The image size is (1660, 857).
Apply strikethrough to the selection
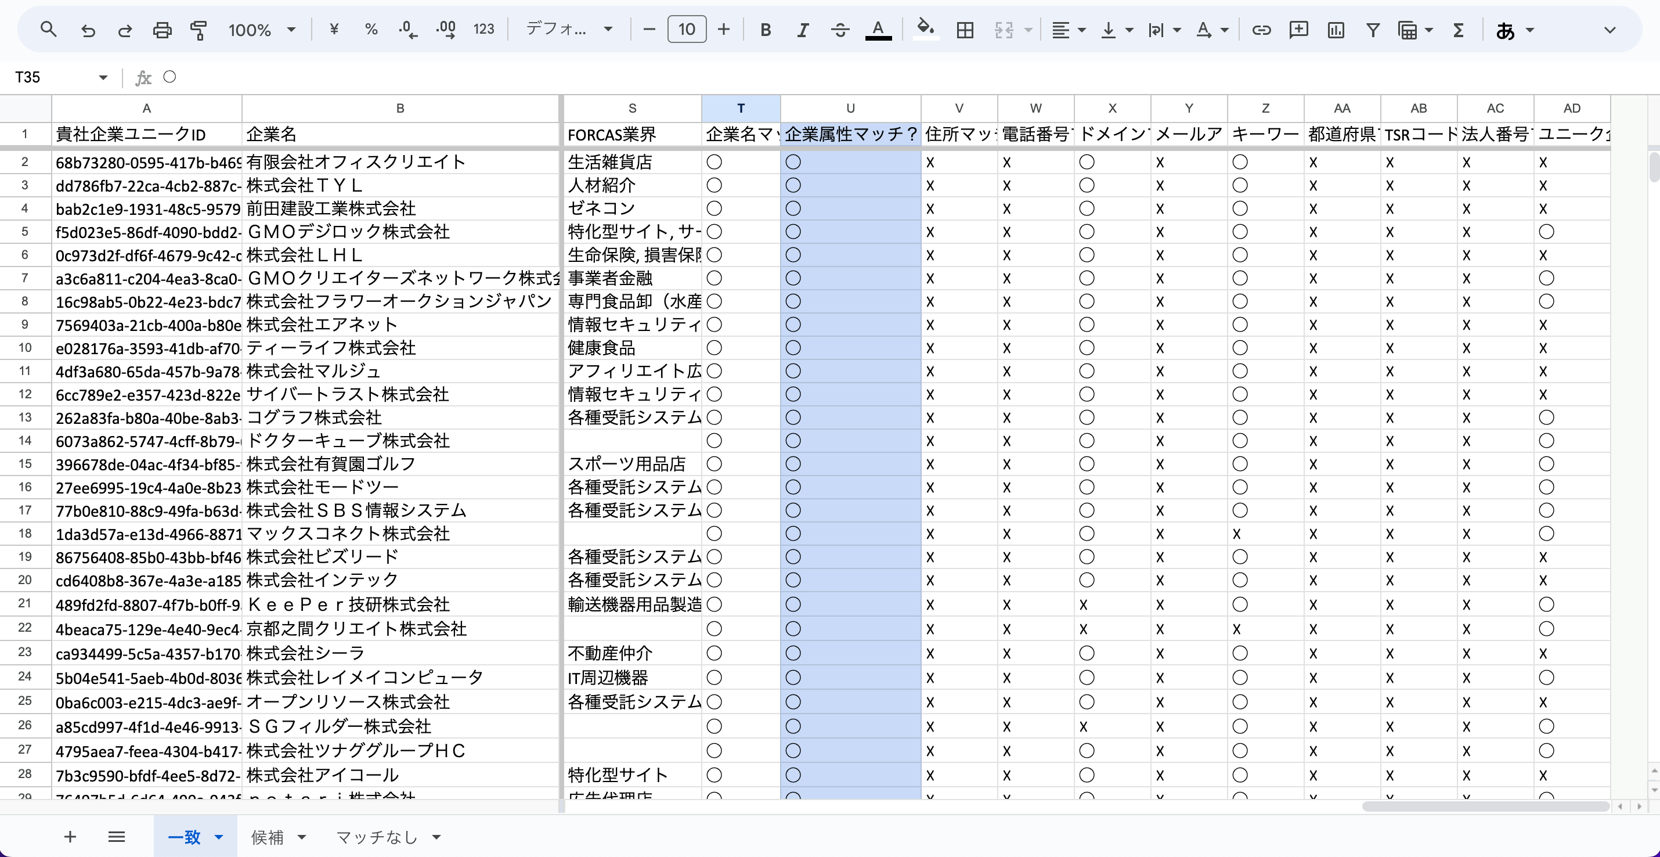click(x=840, y=30)
